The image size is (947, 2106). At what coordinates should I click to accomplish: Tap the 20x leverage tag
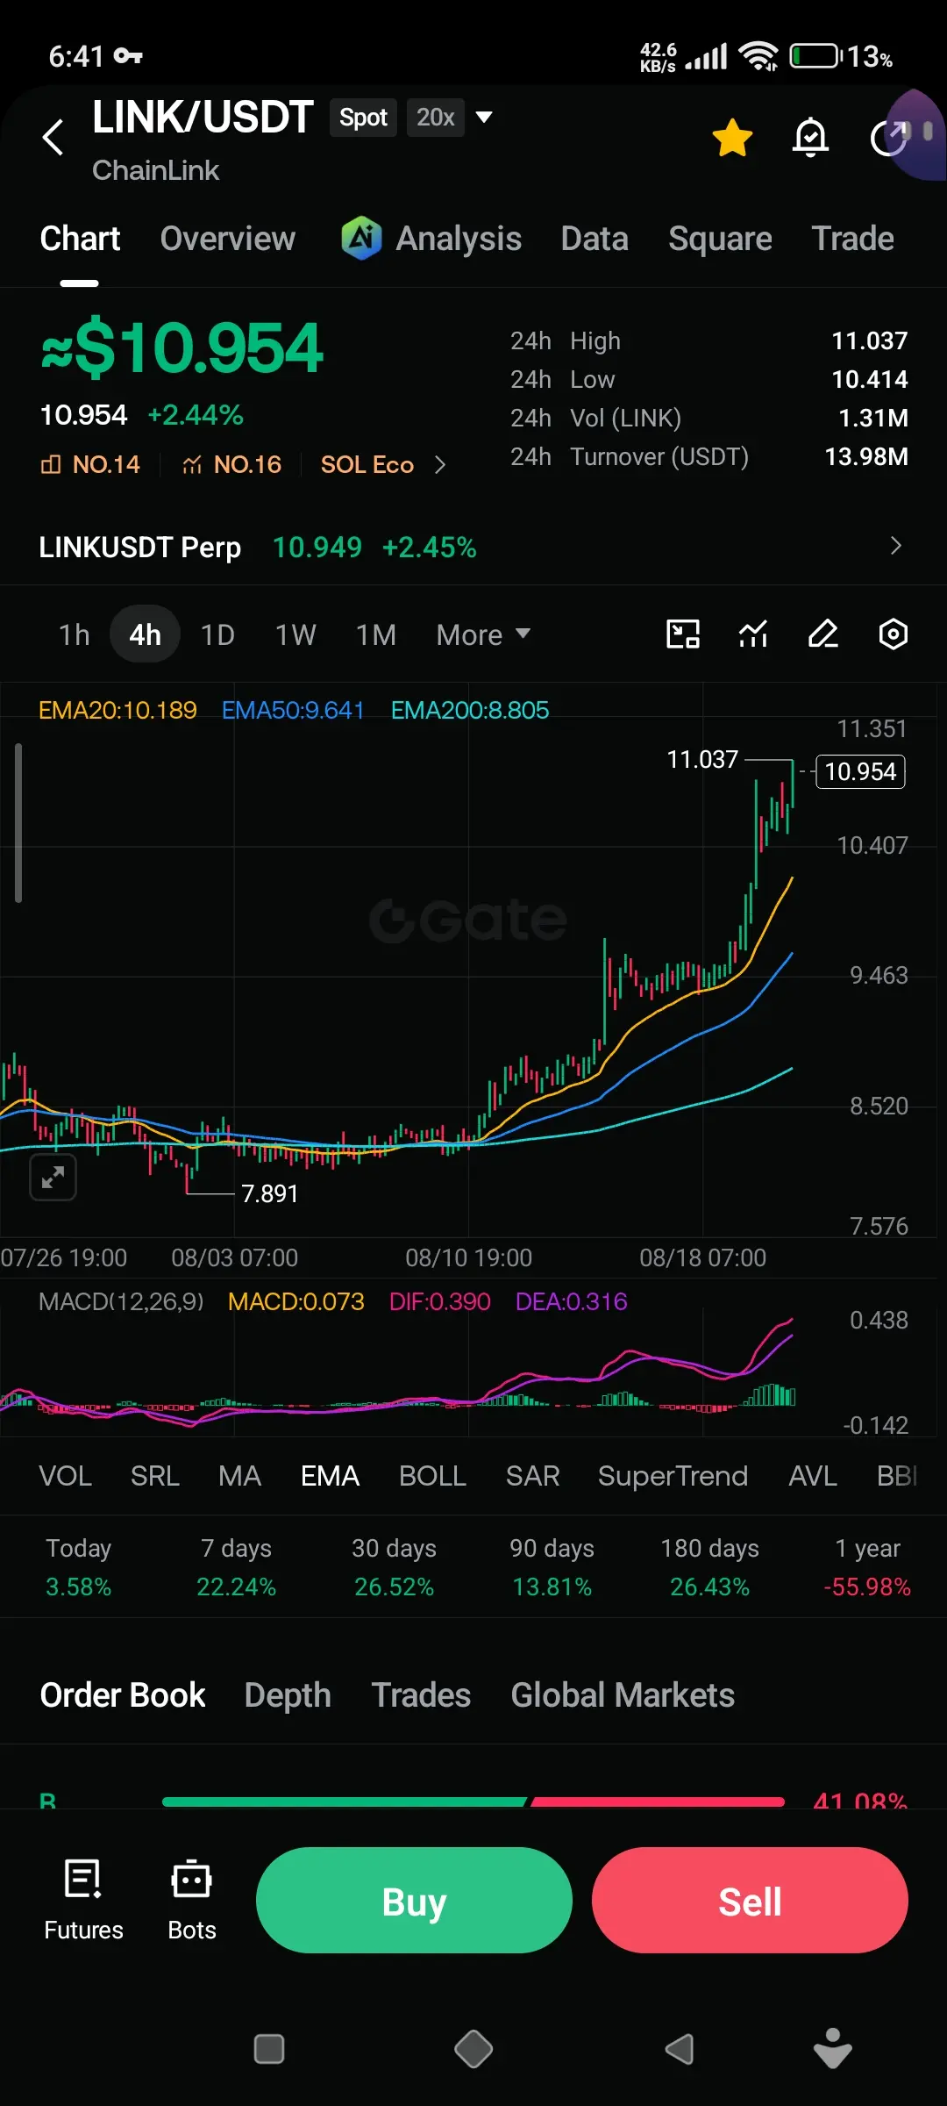[x=435, y=118]
